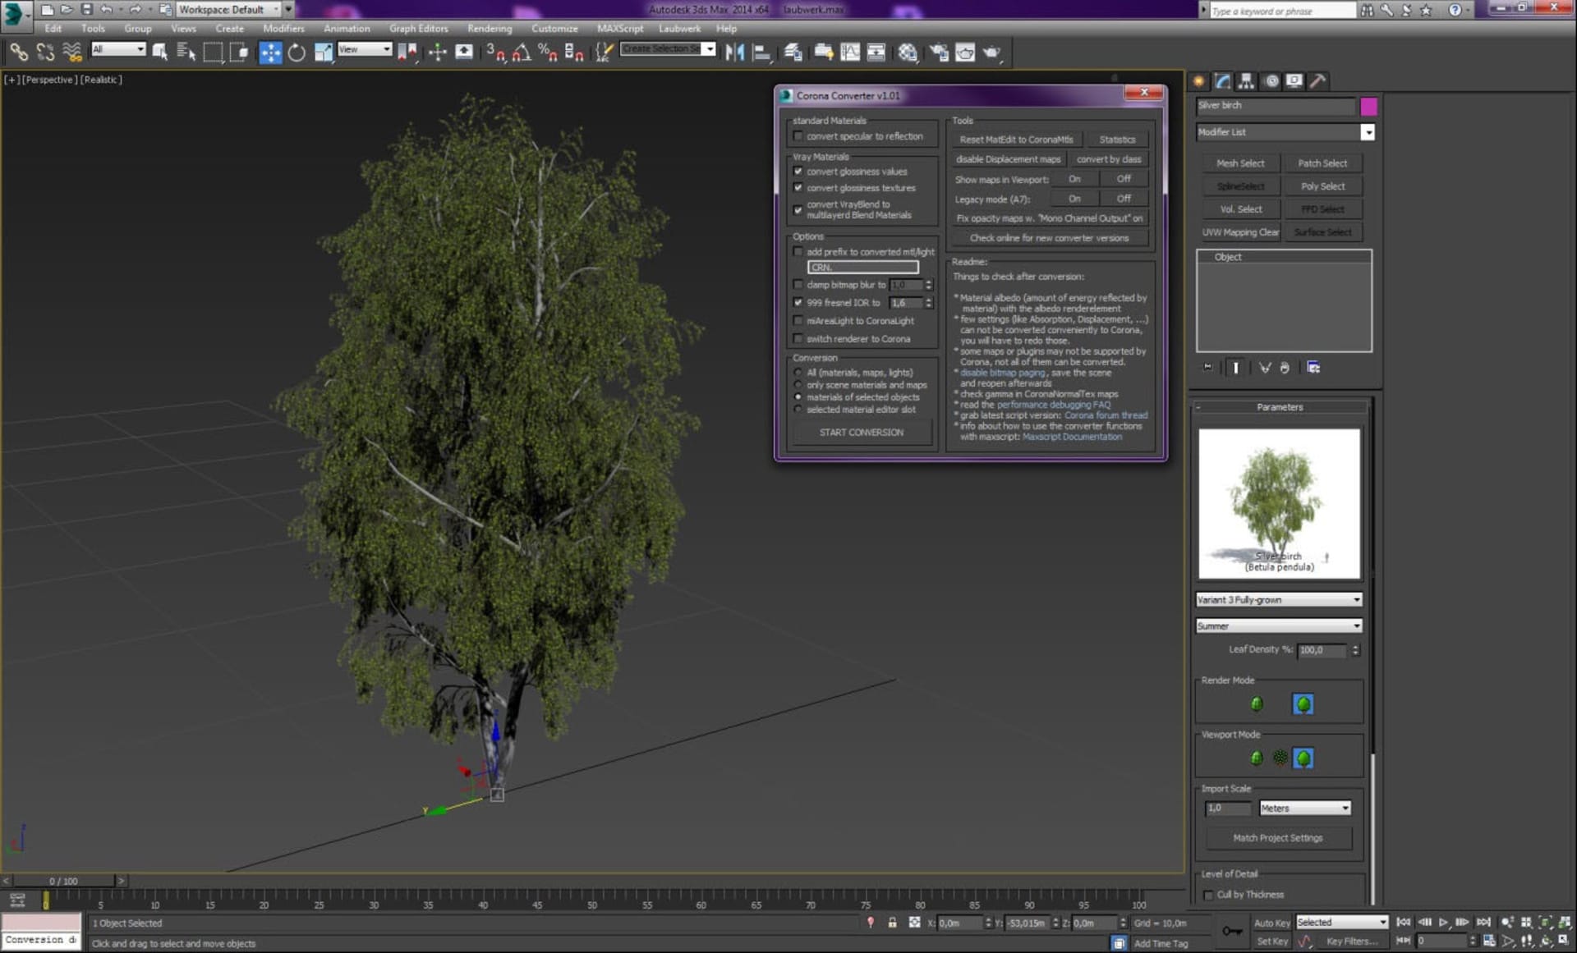1577x953 pixels.
Task: Click the Configure Modifier Sets icon
Action: [1313, 368]
